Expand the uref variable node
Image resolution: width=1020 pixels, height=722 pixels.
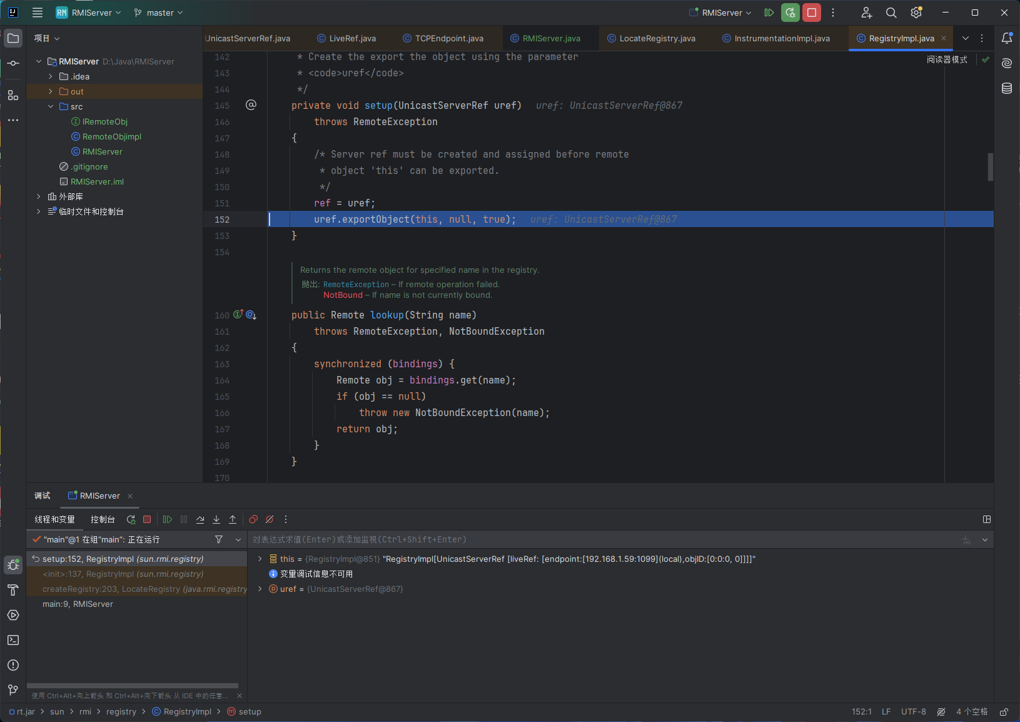[x=260, y=589]
